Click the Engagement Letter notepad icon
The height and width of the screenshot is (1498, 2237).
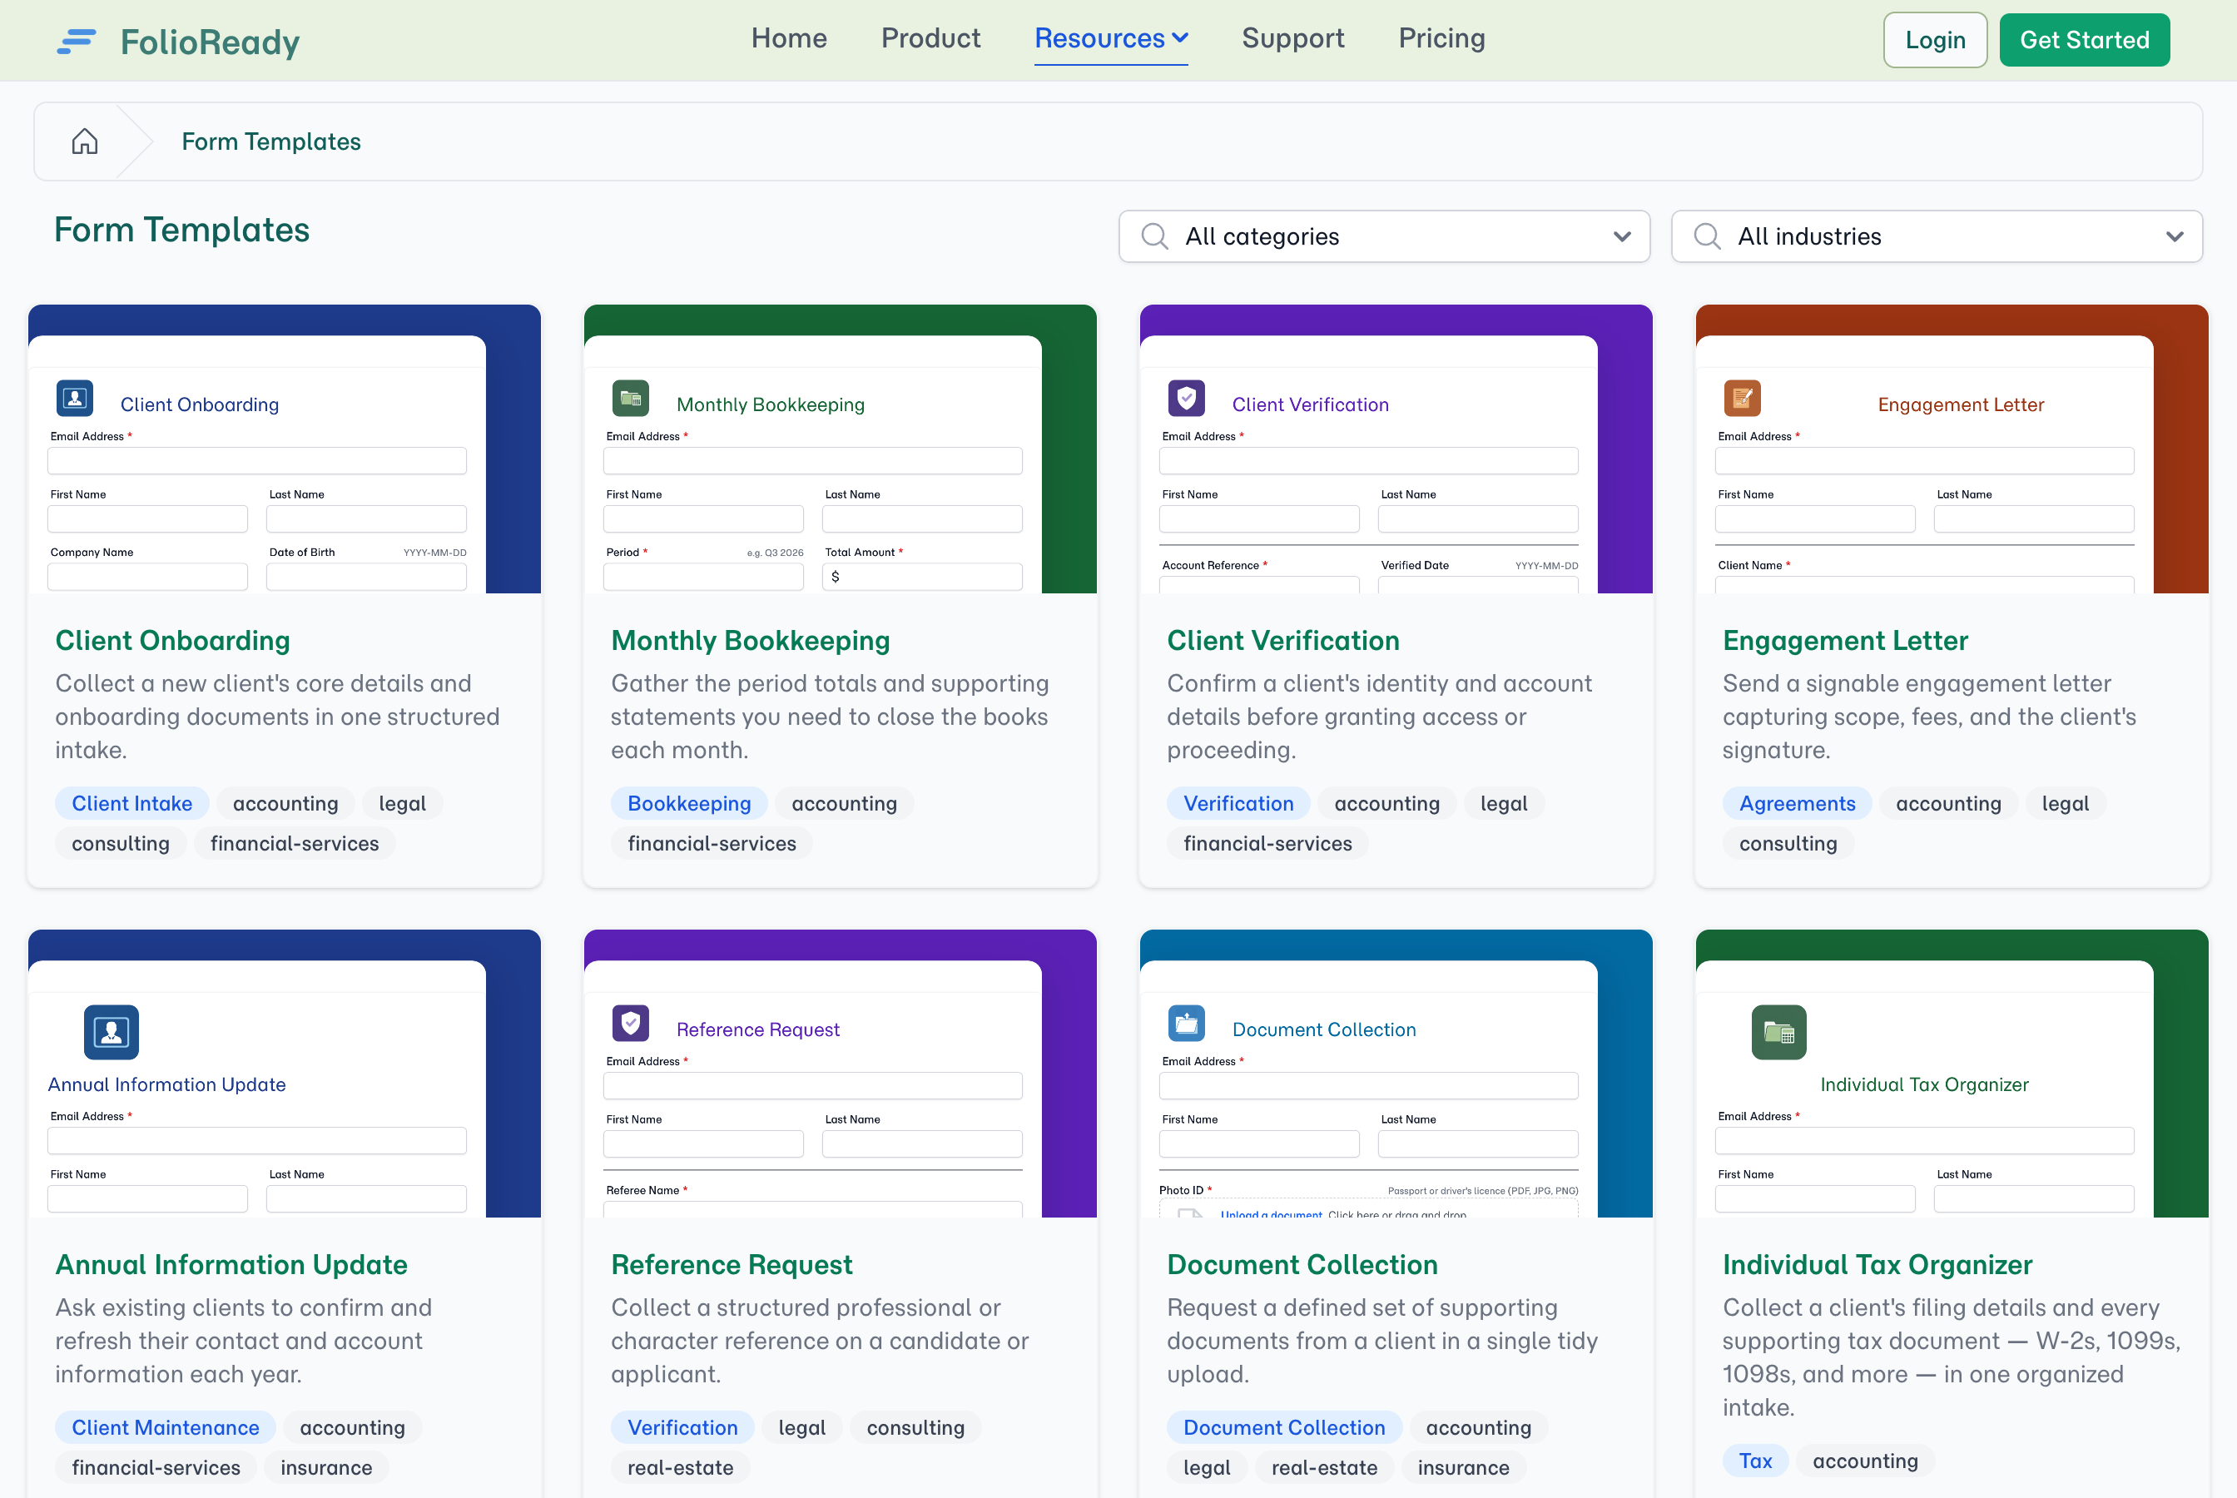click(x=1742, y=399)
